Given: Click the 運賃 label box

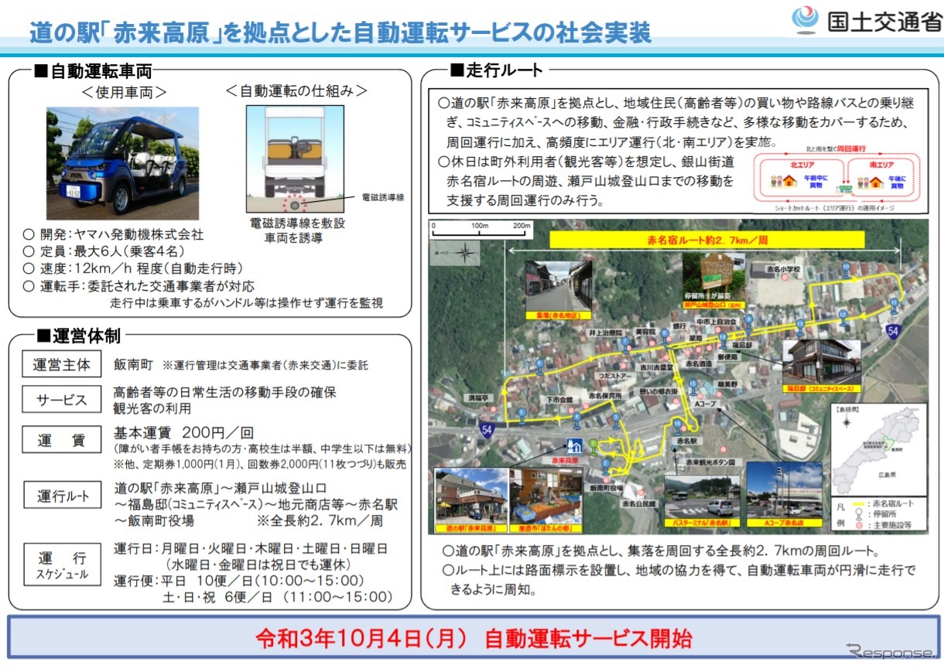Looking at the screenshot, I should click(62, 440).
